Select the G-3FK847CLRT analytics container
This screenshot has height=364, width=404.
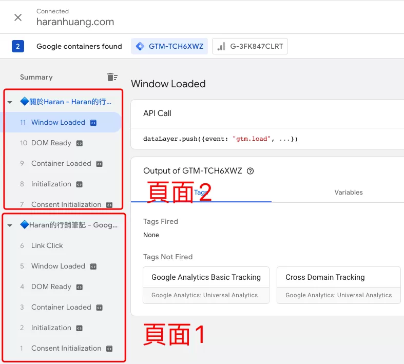coord(250,46)
